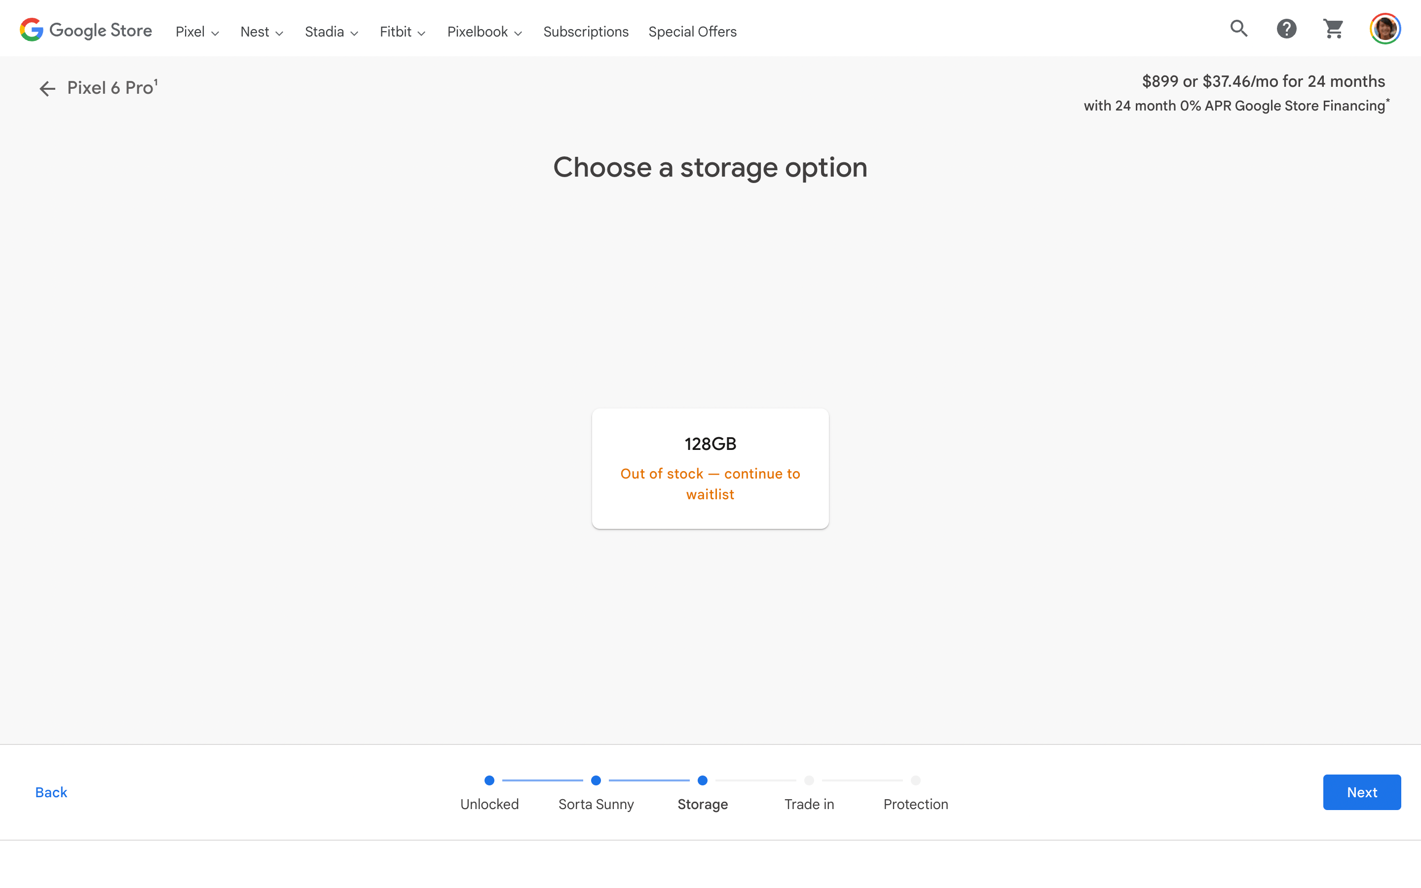This screenshot has height=888, width=1421.
Task: Open the Fitbit dropdown menu
Action: pyautogui.click(x=402, y=32)
